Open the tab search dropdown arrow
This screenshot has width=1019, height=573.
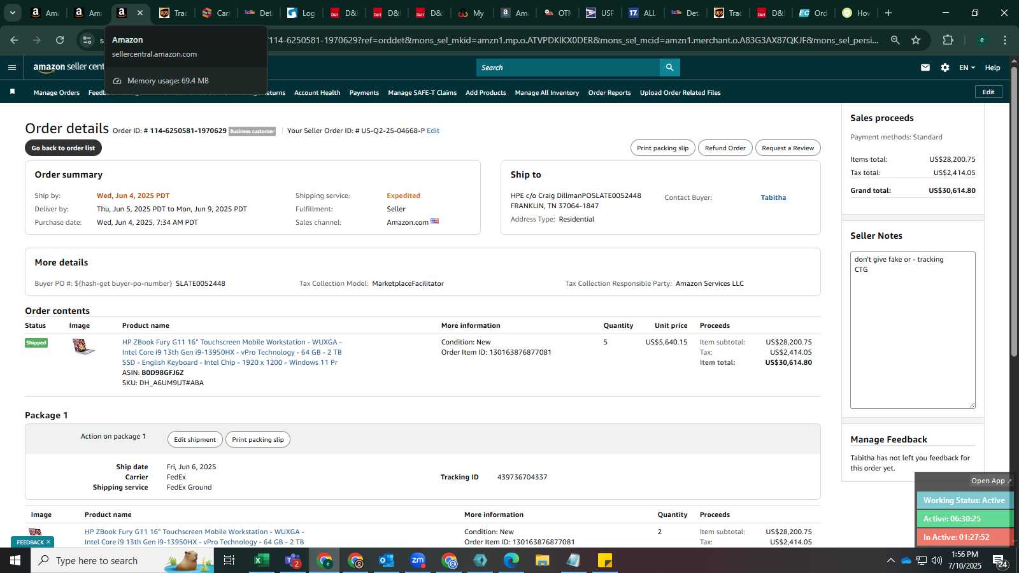[12, 13]
